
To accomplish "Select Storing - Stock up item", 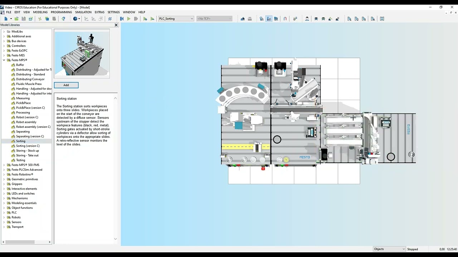I will click(27, 151).
